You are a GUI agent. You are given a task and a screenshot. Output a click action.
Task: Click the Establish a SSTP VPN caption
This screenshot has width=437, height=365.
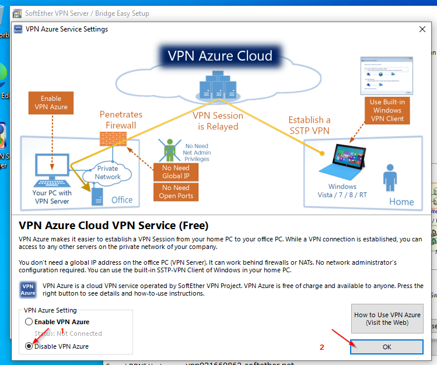point(309,125)
